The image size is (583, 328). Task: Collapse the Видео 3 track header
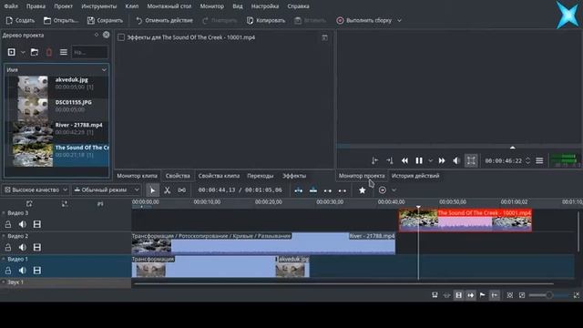pyautogui.click(x=4, y=213)
